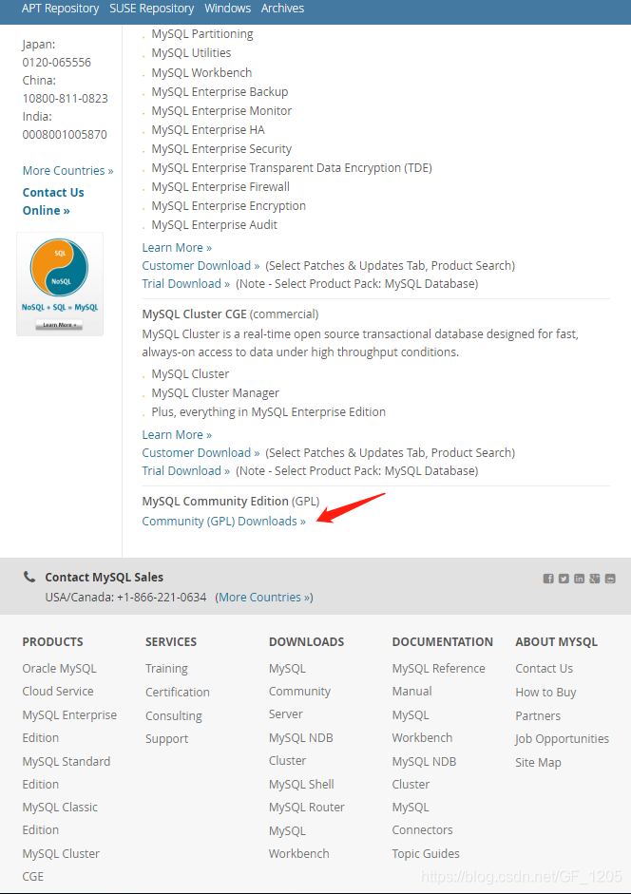Click the MySQL Cluster Manager list item
This screenshot has height=894, width=631.
[215, 392]
